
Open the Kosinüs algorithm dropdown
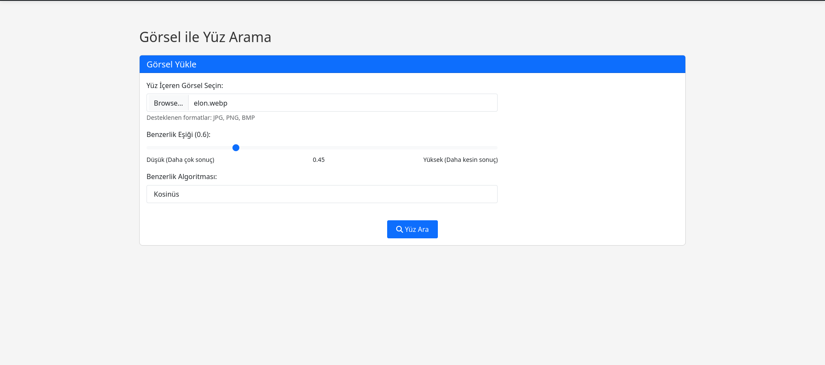[x=322, y=194]
